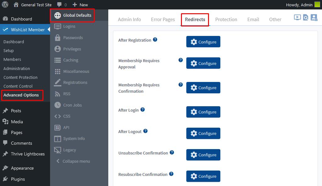Screen dimensions: 322x186
Task: Click the WordPress logo in admin bar
Action: tap(5, 4)
